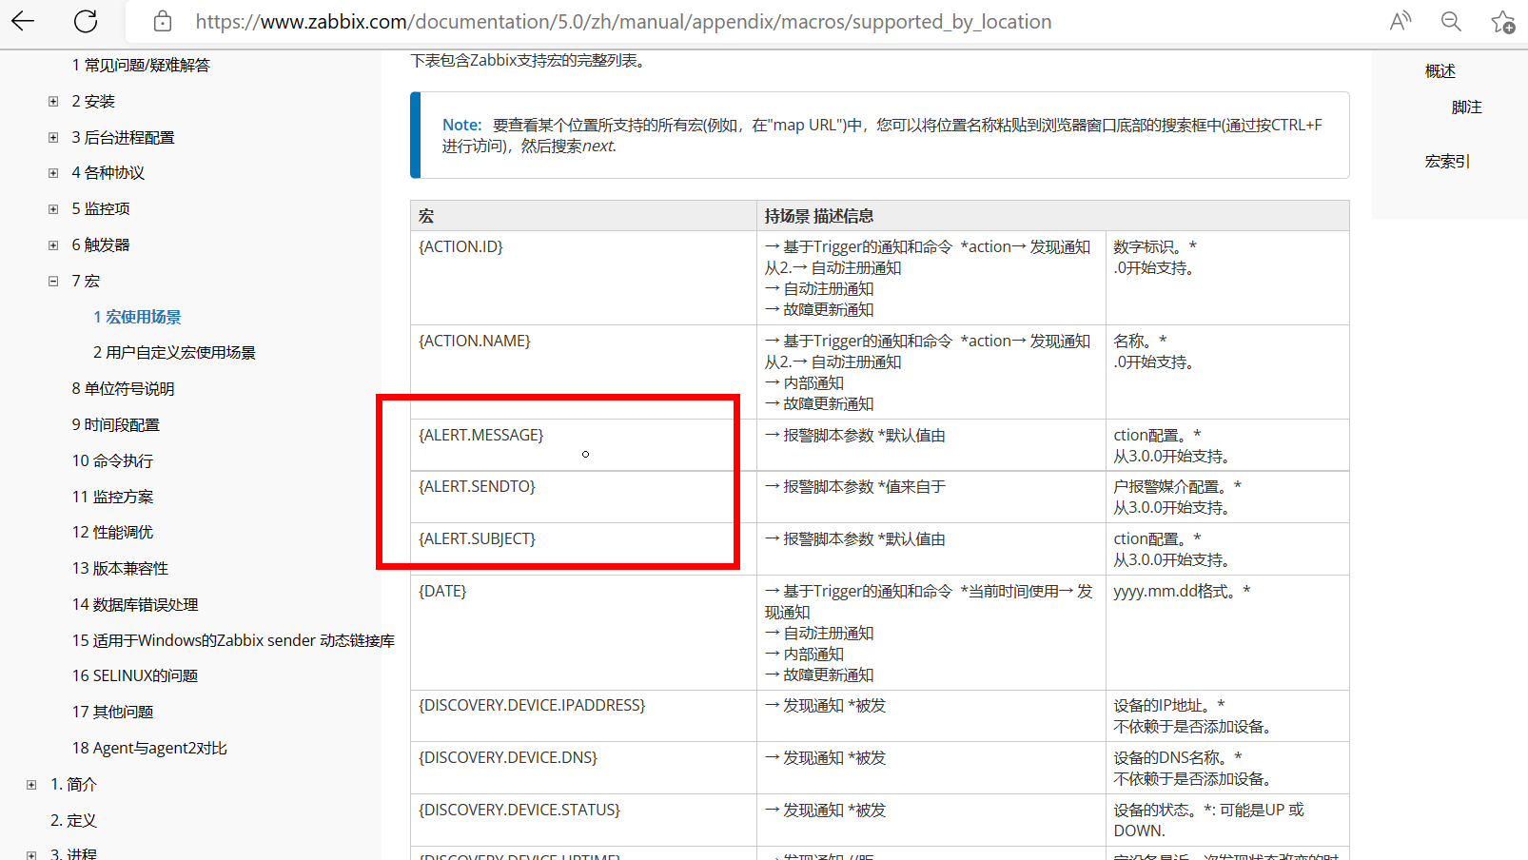Image resolution: width=1528 pixels, height=860 pixels.
Task: Click the {ALERT.MESSAGE} macro cell
Action: pyautogui.click(x=583, y=445)
